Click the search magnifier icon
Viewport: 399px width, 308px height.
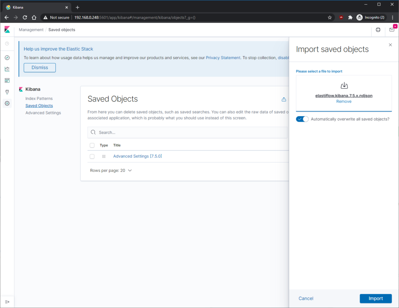point(94,132)
